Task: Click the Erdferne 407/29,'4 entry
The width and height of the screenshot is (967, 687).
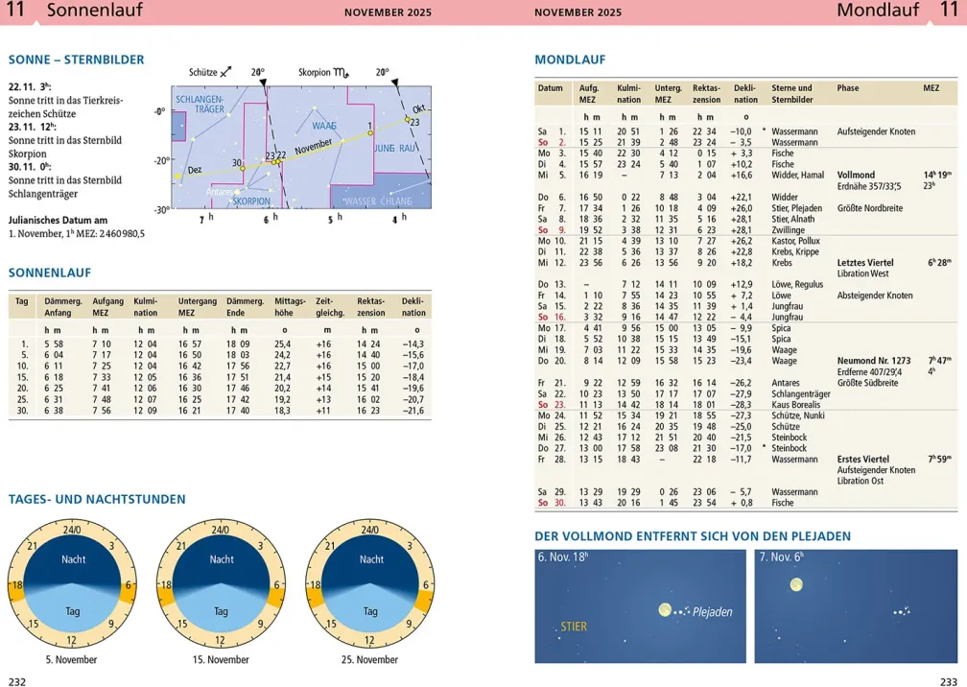Action: pyautogui.click(x=869, y=372)
